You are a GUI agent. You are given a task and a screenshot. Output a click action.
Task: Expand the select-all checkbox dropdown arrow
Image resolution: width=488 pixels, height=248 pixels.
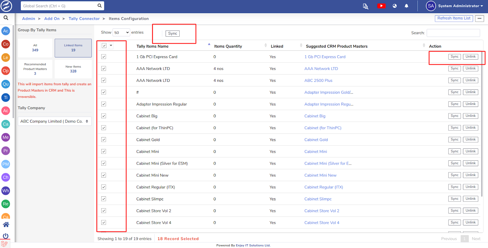tap(111, 46)
